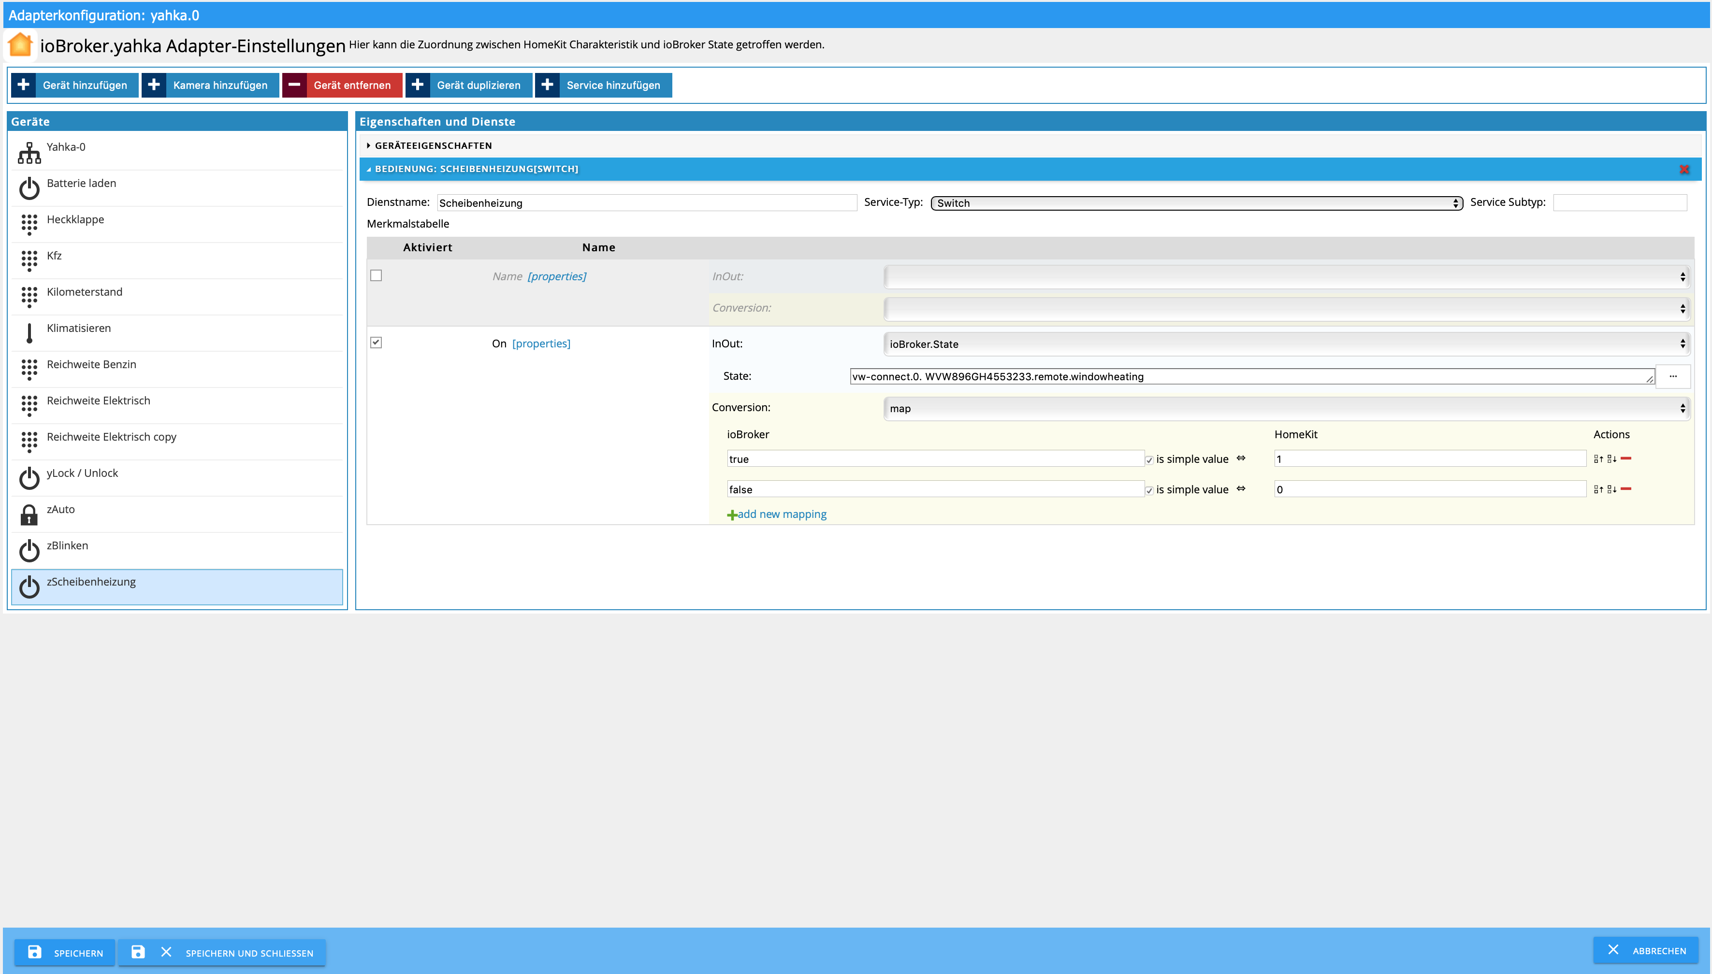This screenshot has width=1712, height=974.
Task: Click the Dienstname input field
Action: [646, 203]
